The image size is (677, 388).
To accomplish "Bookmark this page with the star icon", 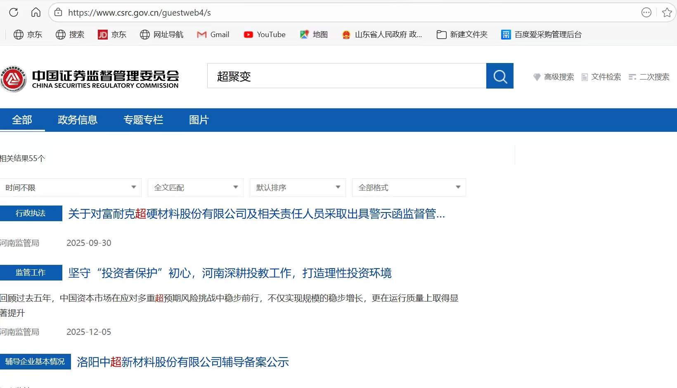I will pyautogui.click(x=667, y=12).
